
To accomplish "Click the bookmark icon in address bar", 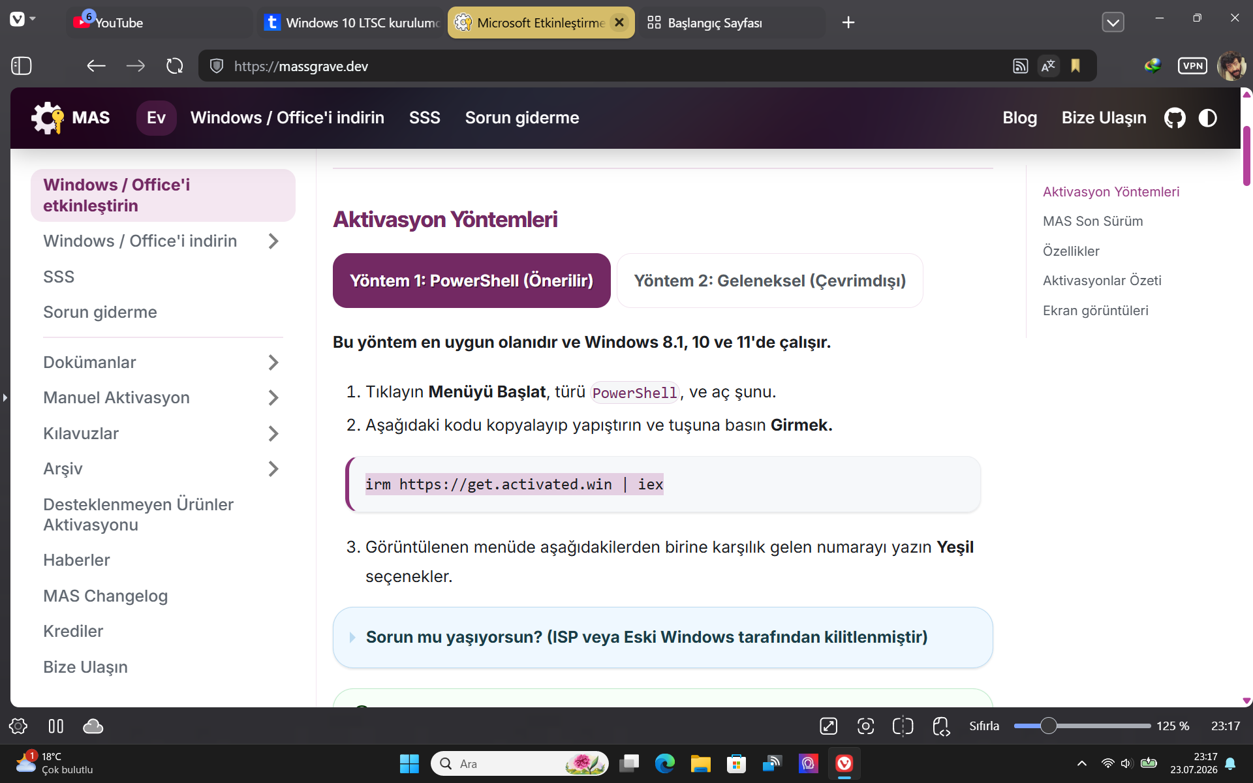I will (x=1075, y=66).
